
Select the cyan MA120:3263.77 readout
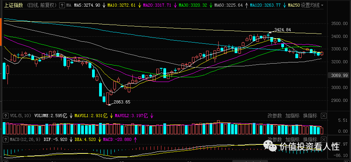265,5
